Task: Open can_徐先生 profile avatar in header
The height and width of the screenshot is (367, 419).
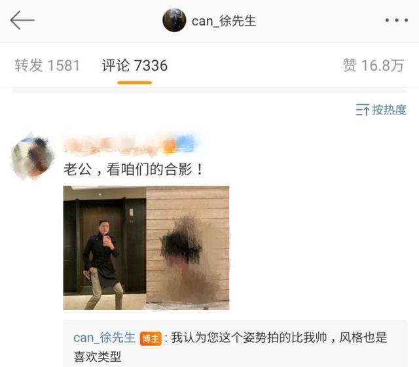Action: point(174,20)
